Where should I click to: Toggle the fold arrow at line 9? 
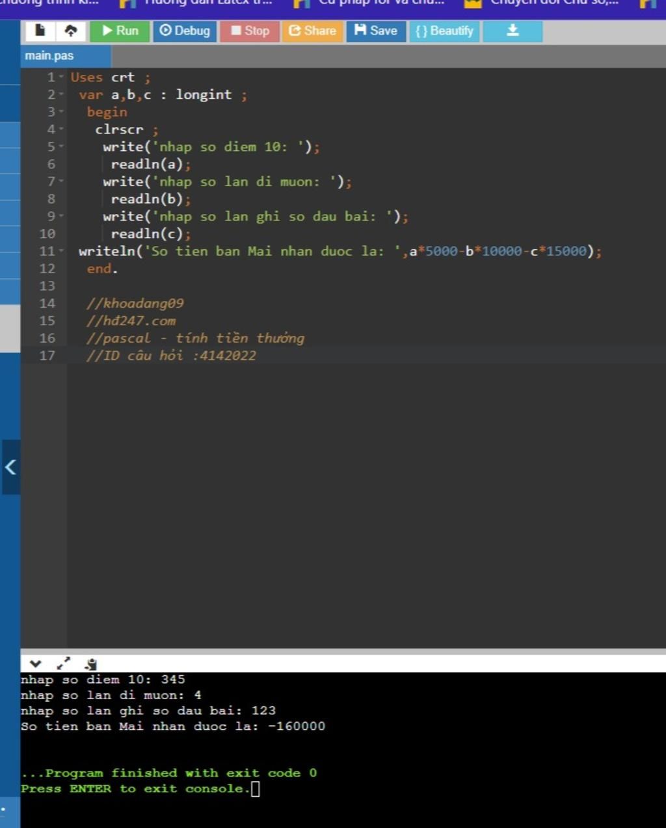62,217
